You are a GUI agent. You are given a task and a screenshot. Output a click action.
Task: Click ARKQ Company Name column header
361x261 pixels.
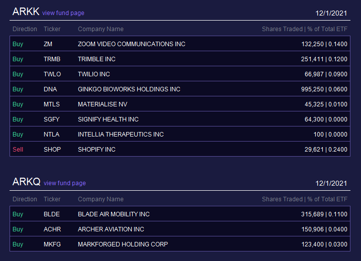point(101,199)
